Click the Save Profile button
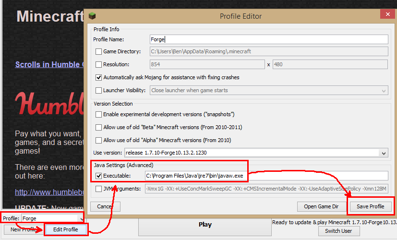The width and height of the screenshot is (397, 240). coord(371,206)
